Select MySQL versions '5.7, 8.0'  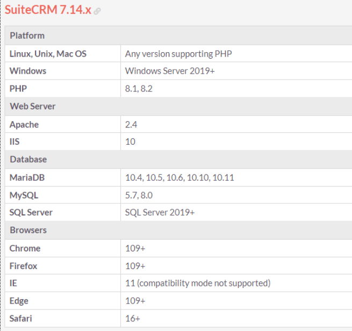click(139, 195)
